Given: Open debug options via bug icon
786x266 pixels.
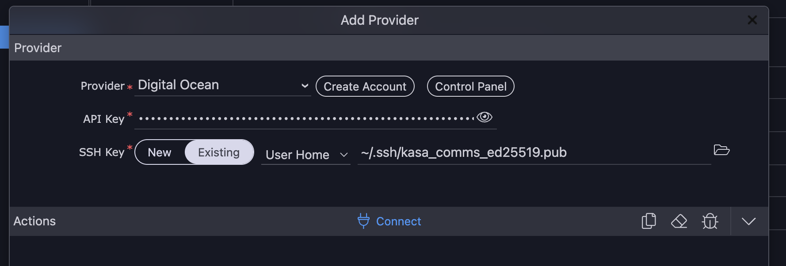Looking at the screenshot, I should point(710,221).
